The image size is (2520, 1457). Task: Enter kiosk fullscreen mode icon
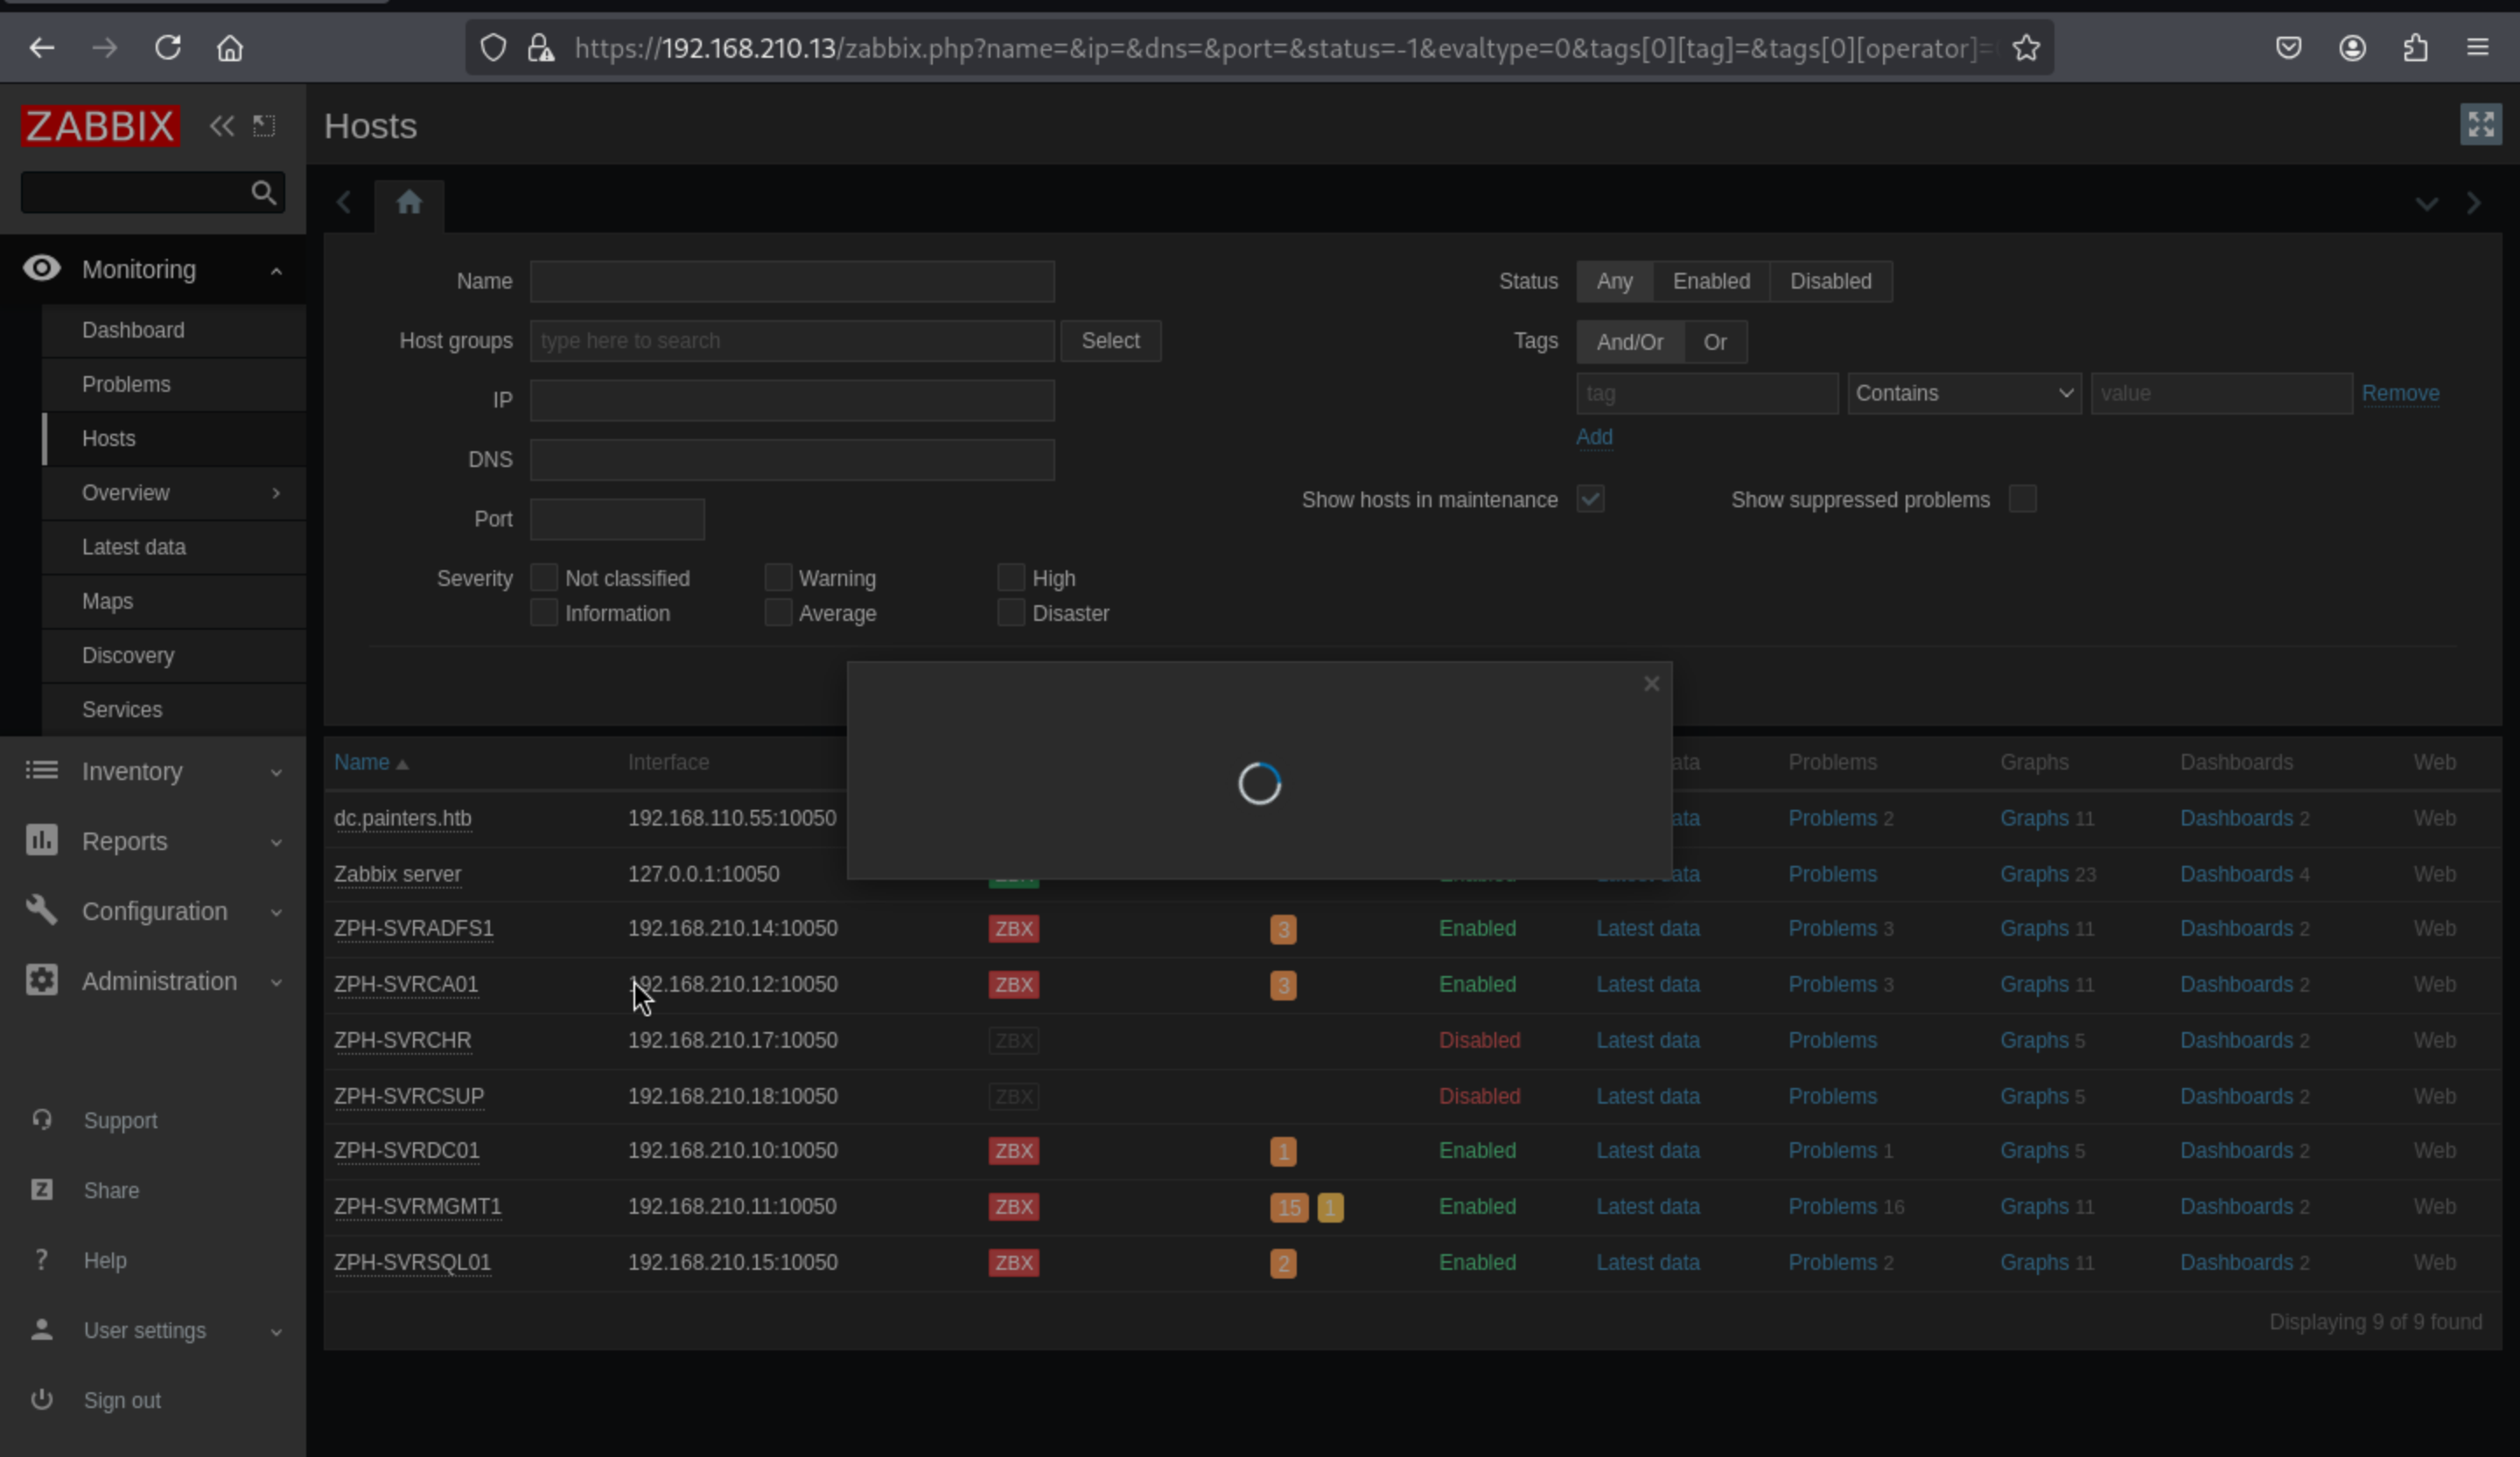pyautogui.click(x=2480, y=125)
